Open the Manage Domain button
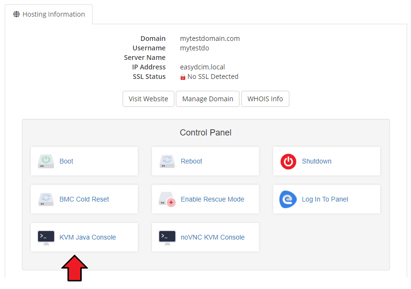The width and height of the screenshot is (411, 289). click(208, 99)
